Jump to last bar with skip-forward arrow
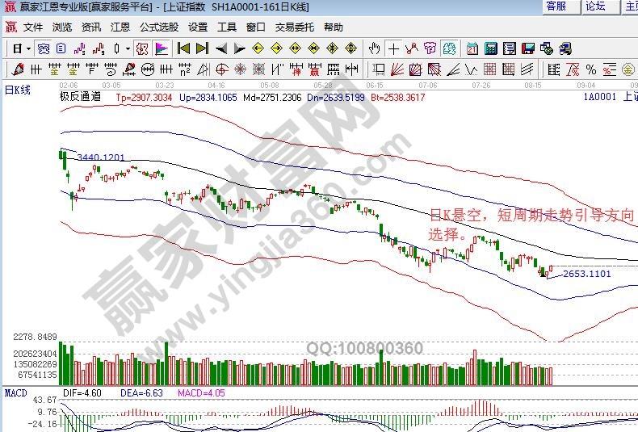The height and width of the screenshot is (432, 638). pyautogui.click(x=202, y=48)
